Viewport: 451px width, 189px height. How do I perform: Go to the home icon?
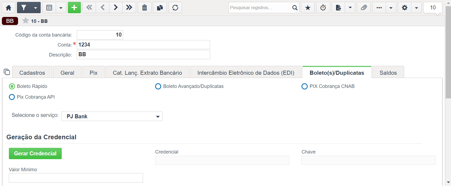tap(9, 8)
